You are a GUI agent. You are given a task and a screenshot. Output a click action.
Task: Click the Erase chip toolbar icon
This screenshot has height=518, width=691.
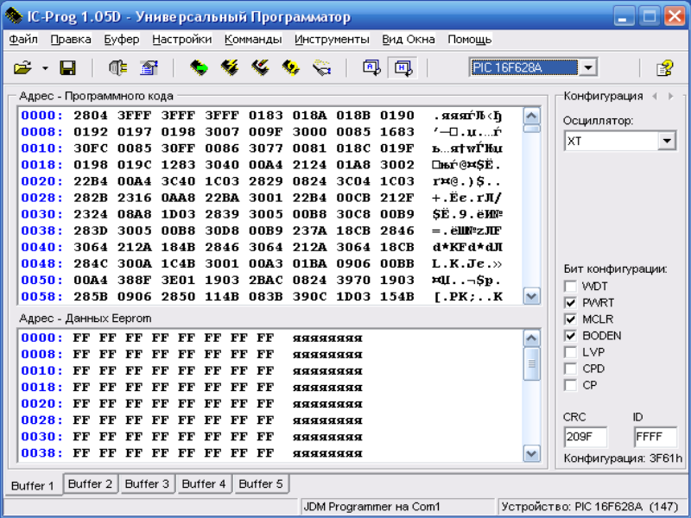click(x=261, y=68)
